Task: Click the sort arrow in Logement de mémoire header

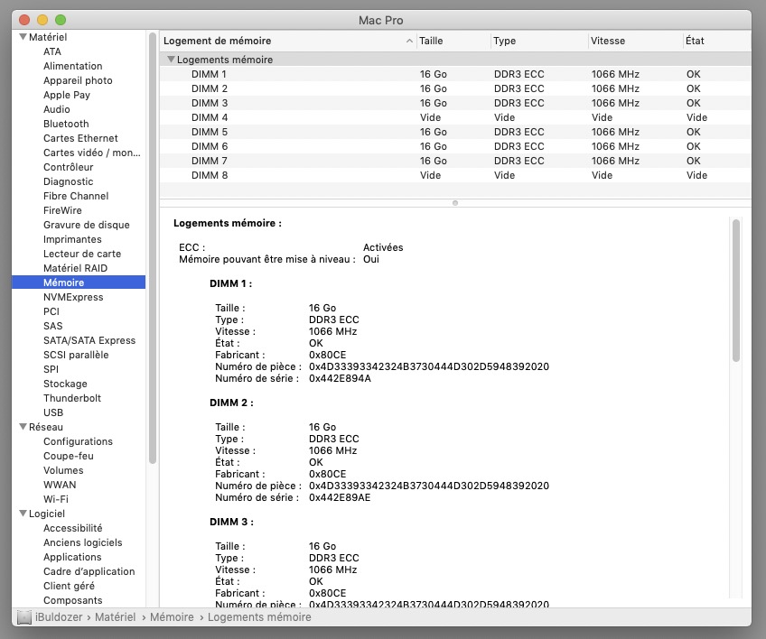Action: (x=409, y=41)
